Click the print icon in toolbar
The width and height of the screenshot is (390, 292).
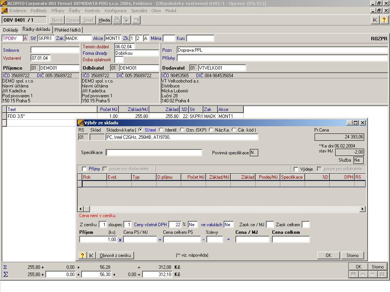(x=117, y=20)
